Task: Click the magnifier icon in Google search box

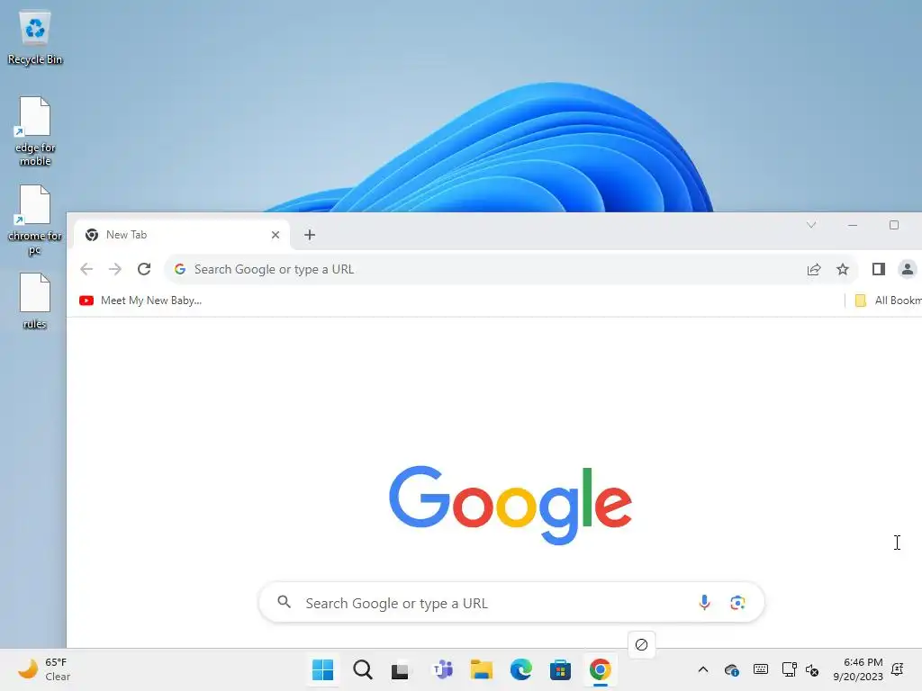Action: (284, 602)
